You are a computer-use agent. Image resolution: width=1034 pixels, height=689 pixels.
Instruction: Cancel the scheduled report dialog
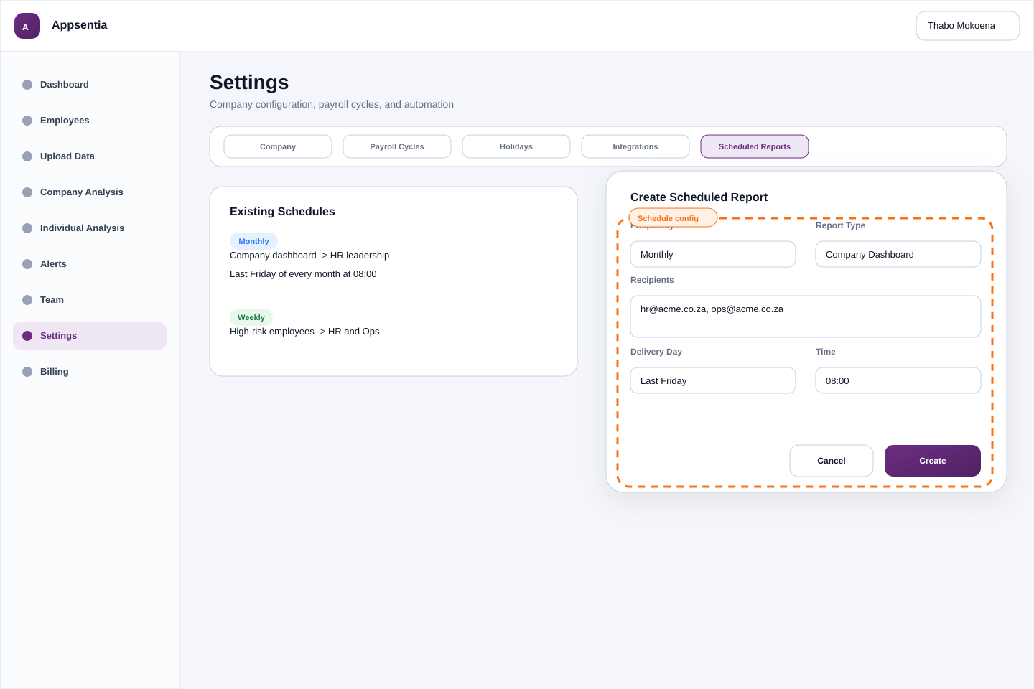[832, 461]
